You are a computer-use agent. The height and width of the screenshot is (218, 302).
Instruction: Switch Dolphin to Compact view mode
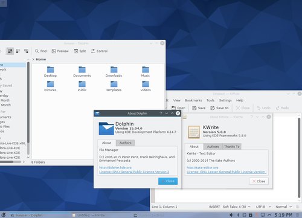[x=18, y=51]
